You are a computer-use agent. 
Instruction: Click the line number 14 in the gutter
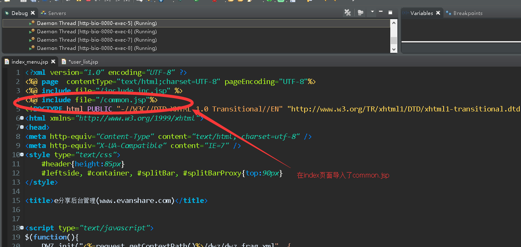point(16,191)
